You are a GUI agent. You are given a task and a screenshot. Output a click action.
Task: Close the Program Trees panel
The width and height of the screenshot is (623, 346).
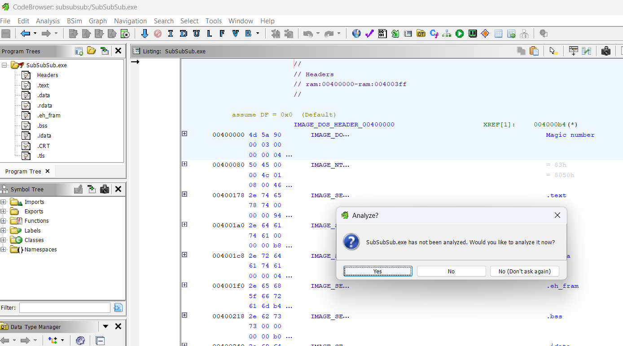tap(118, 51)
